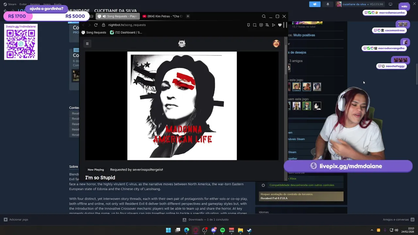Open Opera GX from taskbar
Image resolution: width=418 pixels, height=235 pixels.
[196, 230]
